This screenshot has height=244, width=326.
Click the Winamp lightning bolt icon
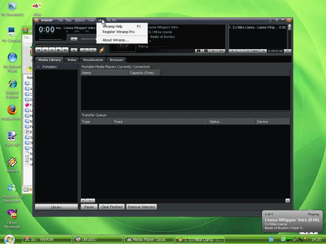click(102, 50)
